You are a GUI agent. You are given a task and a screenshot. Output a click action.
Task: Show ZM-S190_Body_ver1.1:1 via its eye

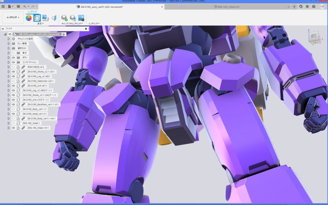(14, 109)
